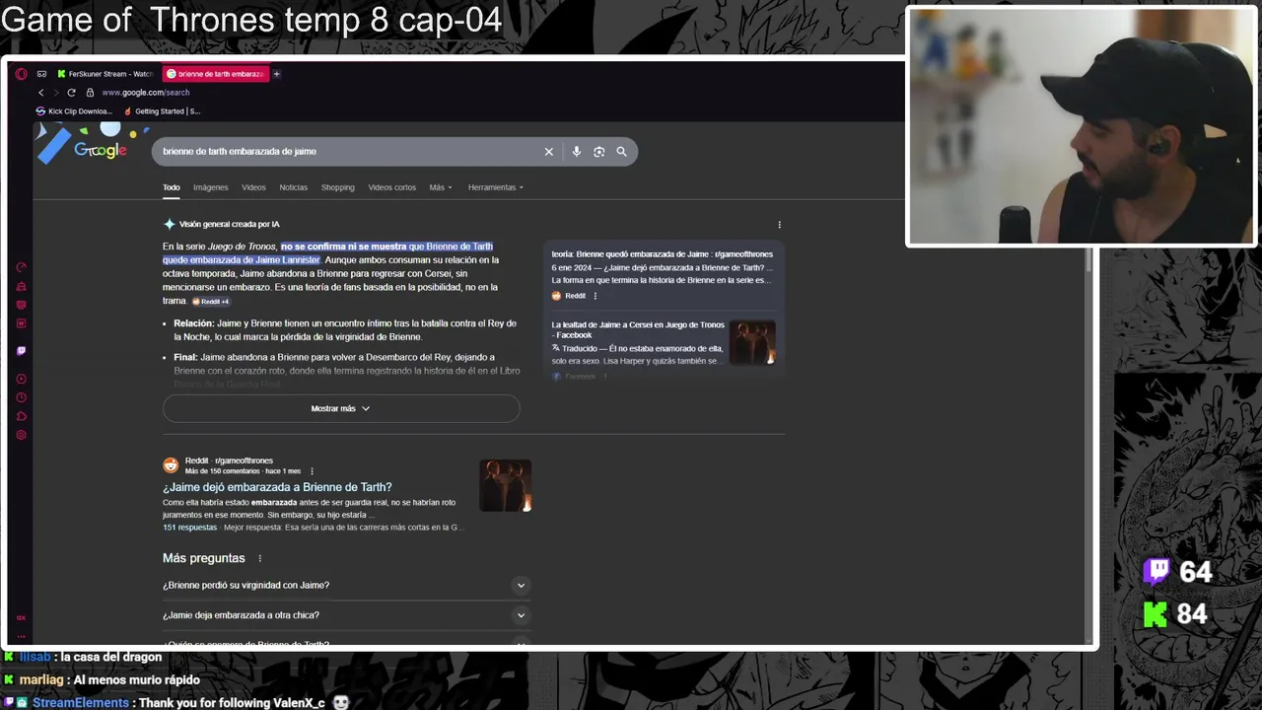The width and height of the screenshot is (1262, 710).
Task: Open GX Control speedometer sidebar icon
Action: point(21,268)
